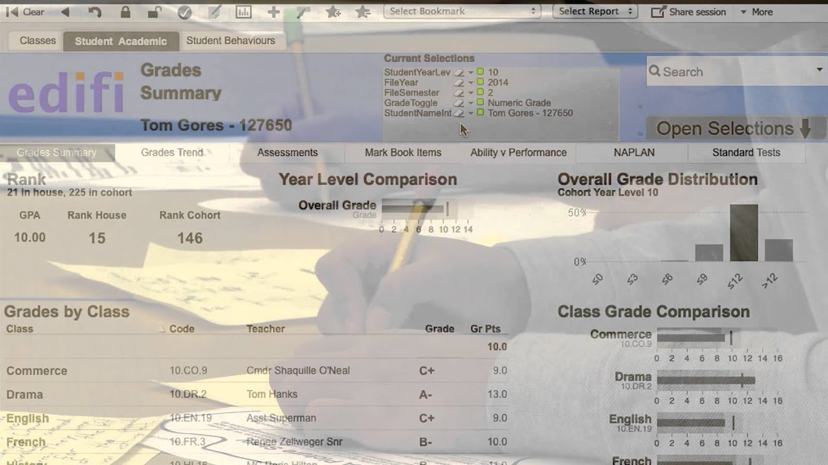Open the Grades Trend sub-tab
The image size is (828, 465).
click(x=172, y=153)
